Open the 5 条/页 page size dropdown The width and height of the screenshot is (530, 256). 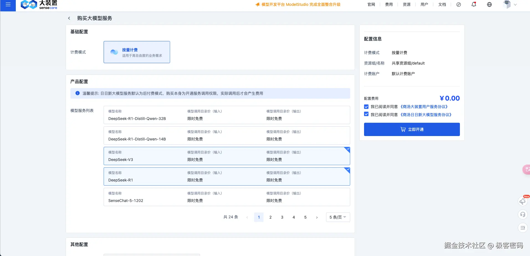pyautogui.click(x=337, y=217)
